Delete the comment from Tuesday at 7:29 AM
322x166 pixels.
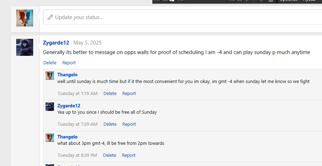coord(110,124)
